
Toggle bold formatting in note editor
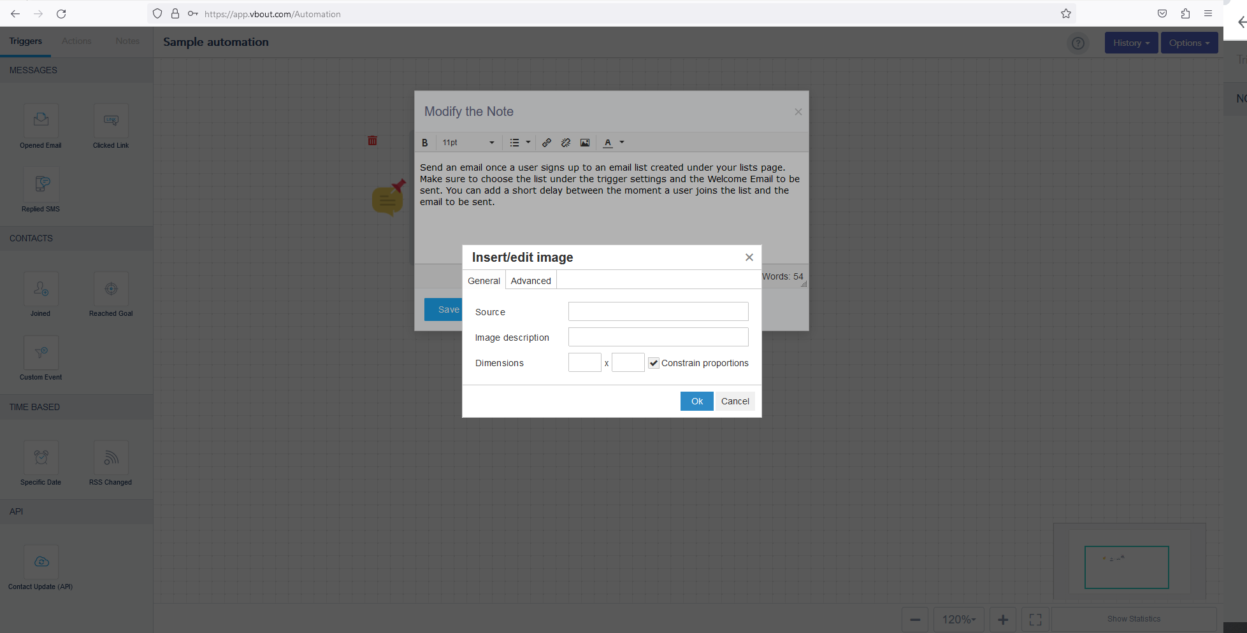click(425, 143)
